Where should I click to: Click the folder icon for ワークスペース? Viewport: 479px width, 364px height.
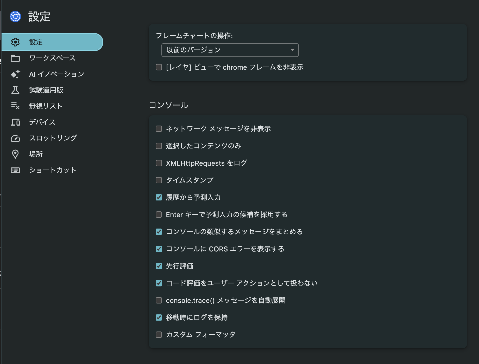coord(15,58)
